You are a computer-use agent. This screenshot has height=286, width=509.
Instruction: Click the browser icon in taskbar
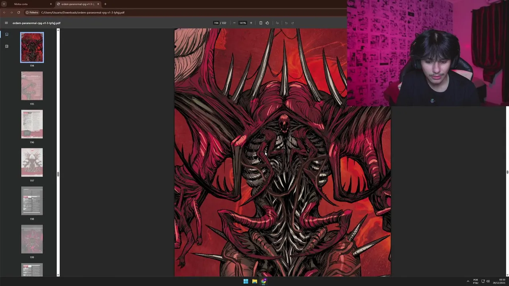(x=264, y=281)
